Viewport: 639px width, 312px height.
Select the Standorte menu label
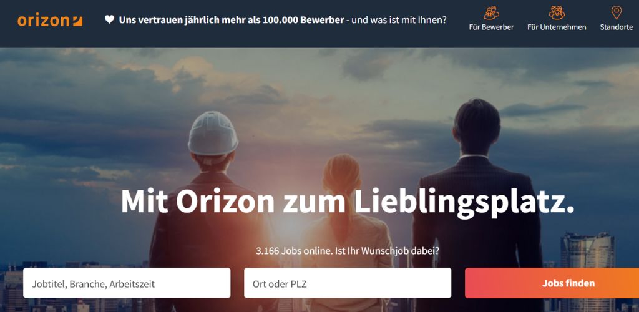pyautogui.click(x=616, y=27)
